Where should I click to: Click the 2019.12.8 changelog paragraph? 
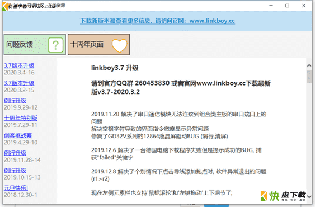click(x=179, y=175)
